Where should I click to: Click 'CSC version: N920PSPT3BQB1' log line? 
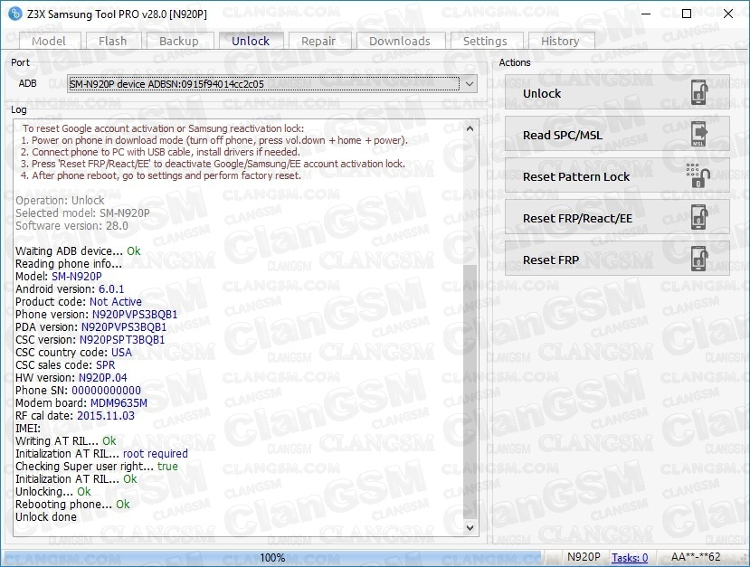click(x=90, y=340)
